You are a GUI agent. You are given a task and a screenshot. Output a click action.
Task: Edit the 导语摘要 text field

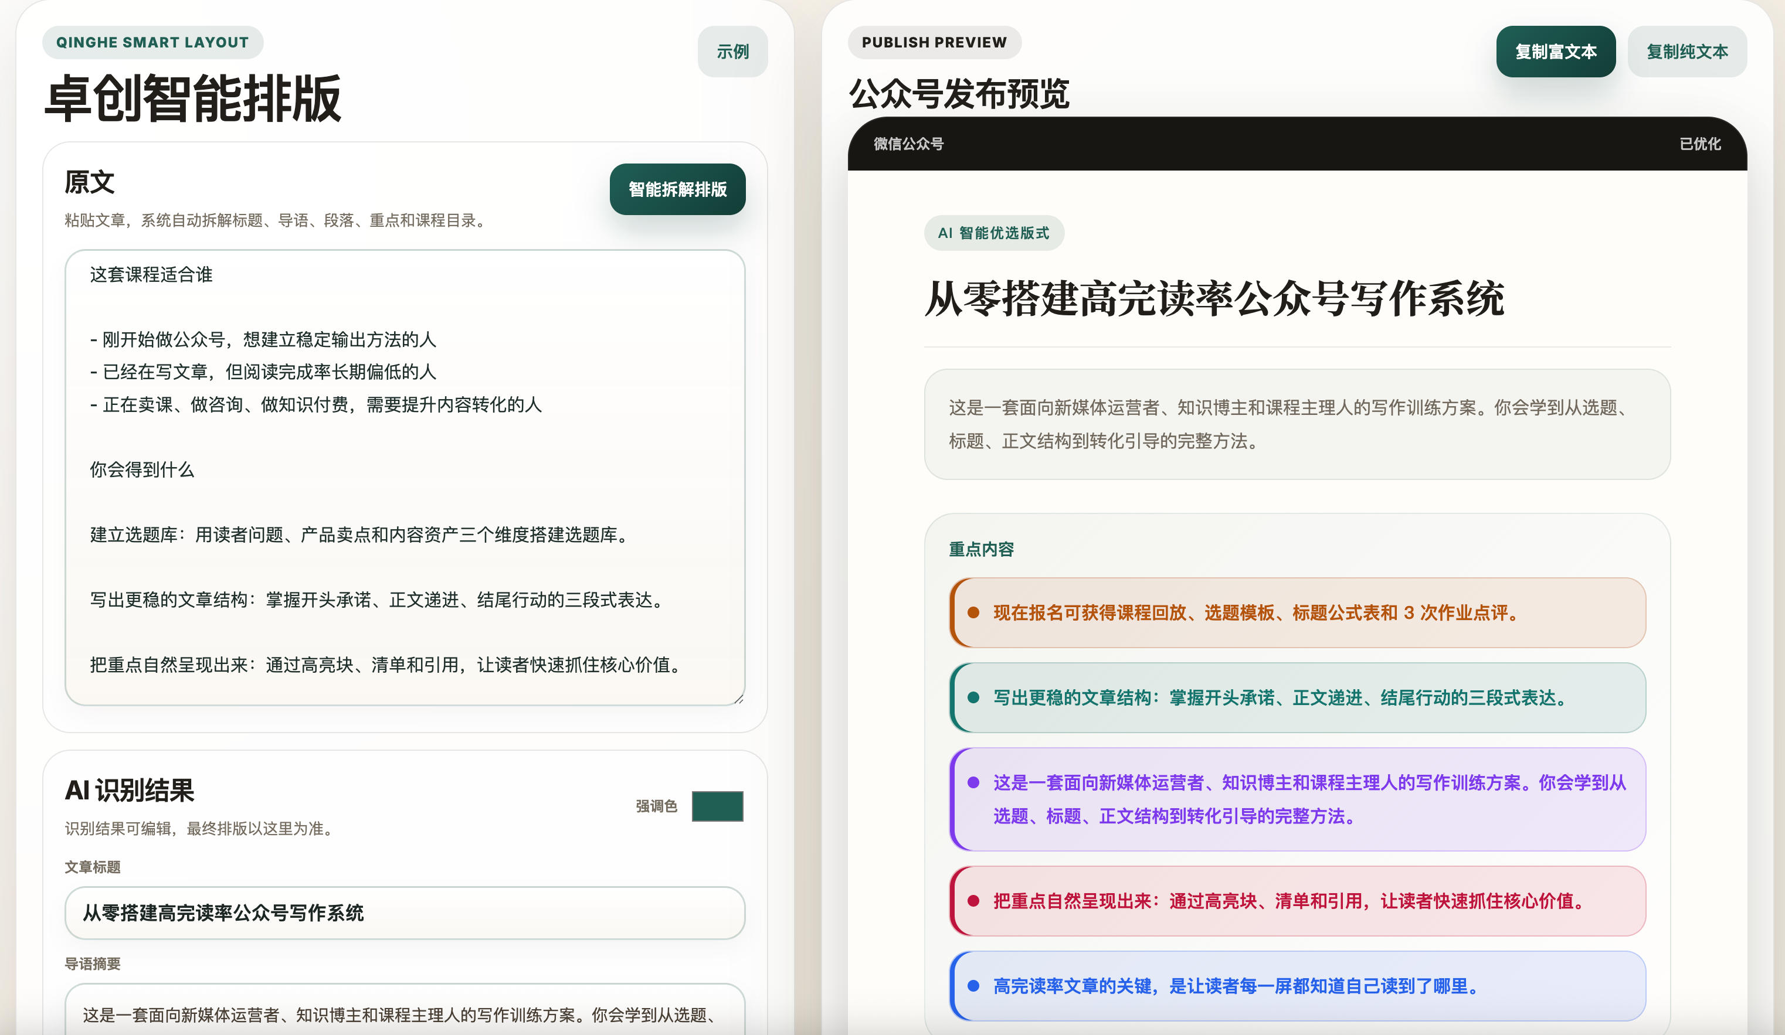coord(405,1010)
